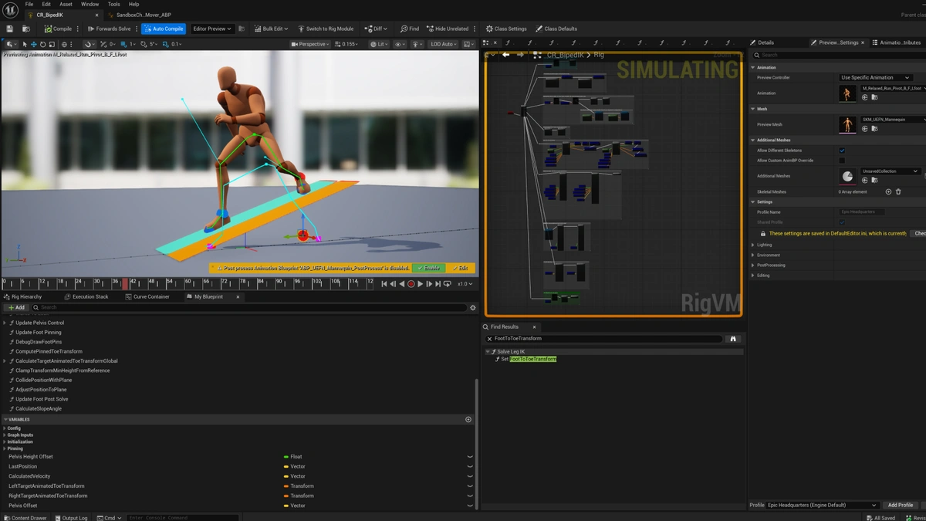Open Bulk Edit from the toolbar
Image resolution: width=926 pixels, height=521 pixels.
[271, 29]
